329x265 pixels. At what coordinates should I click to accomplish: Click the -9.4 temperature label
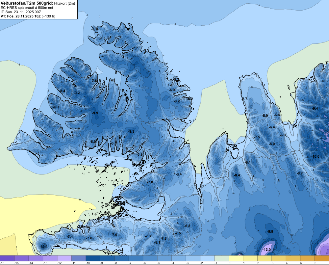pyautogui.click(x=315, y=108)
